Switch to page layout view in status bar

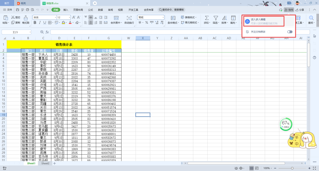click(x=257, y=168)
